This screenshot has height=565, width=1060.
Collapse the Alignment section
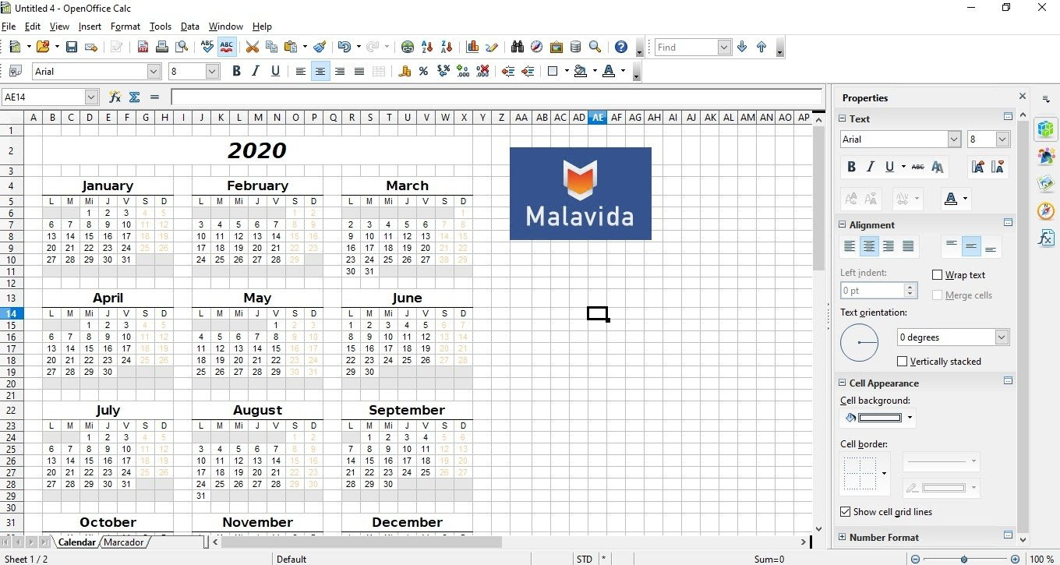coord(842,224)
